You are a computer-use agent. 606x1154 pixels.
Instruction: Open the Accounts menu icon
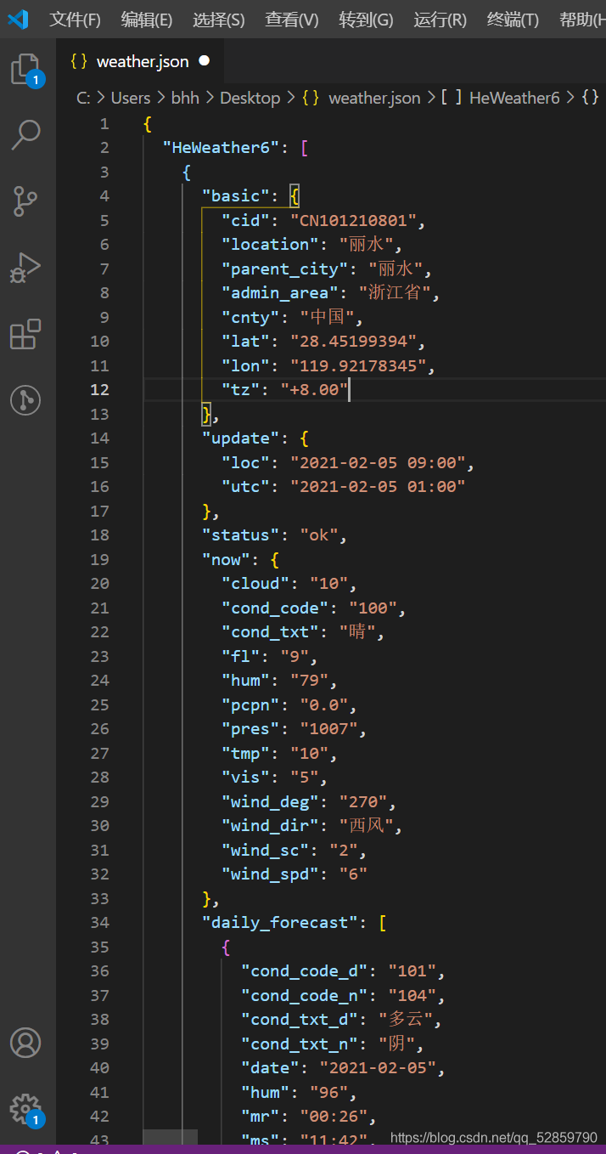pyautogui.click(x=25, y=1042)
